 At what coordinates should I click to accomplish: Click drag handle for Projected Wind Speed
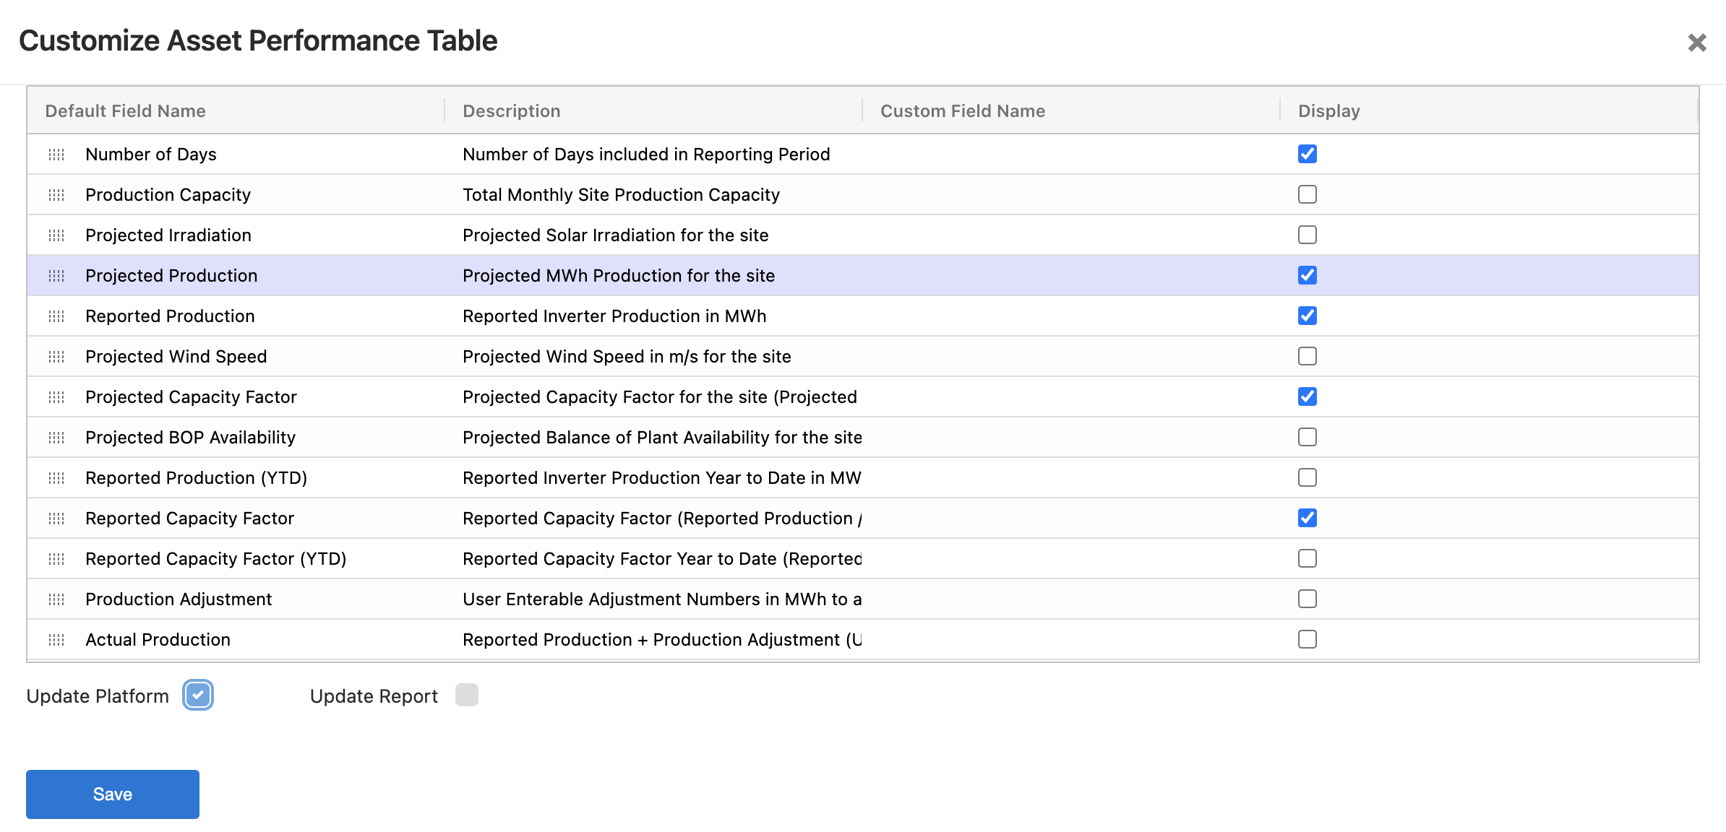click(x=56, y=357)
